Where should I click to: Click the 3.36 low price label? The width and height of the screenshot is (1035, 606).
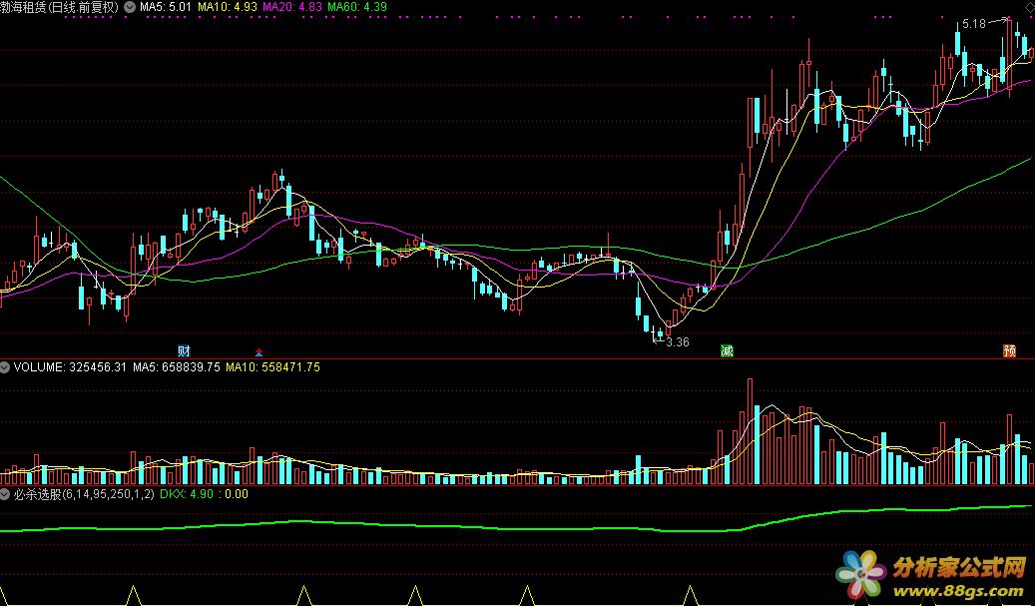678,342
